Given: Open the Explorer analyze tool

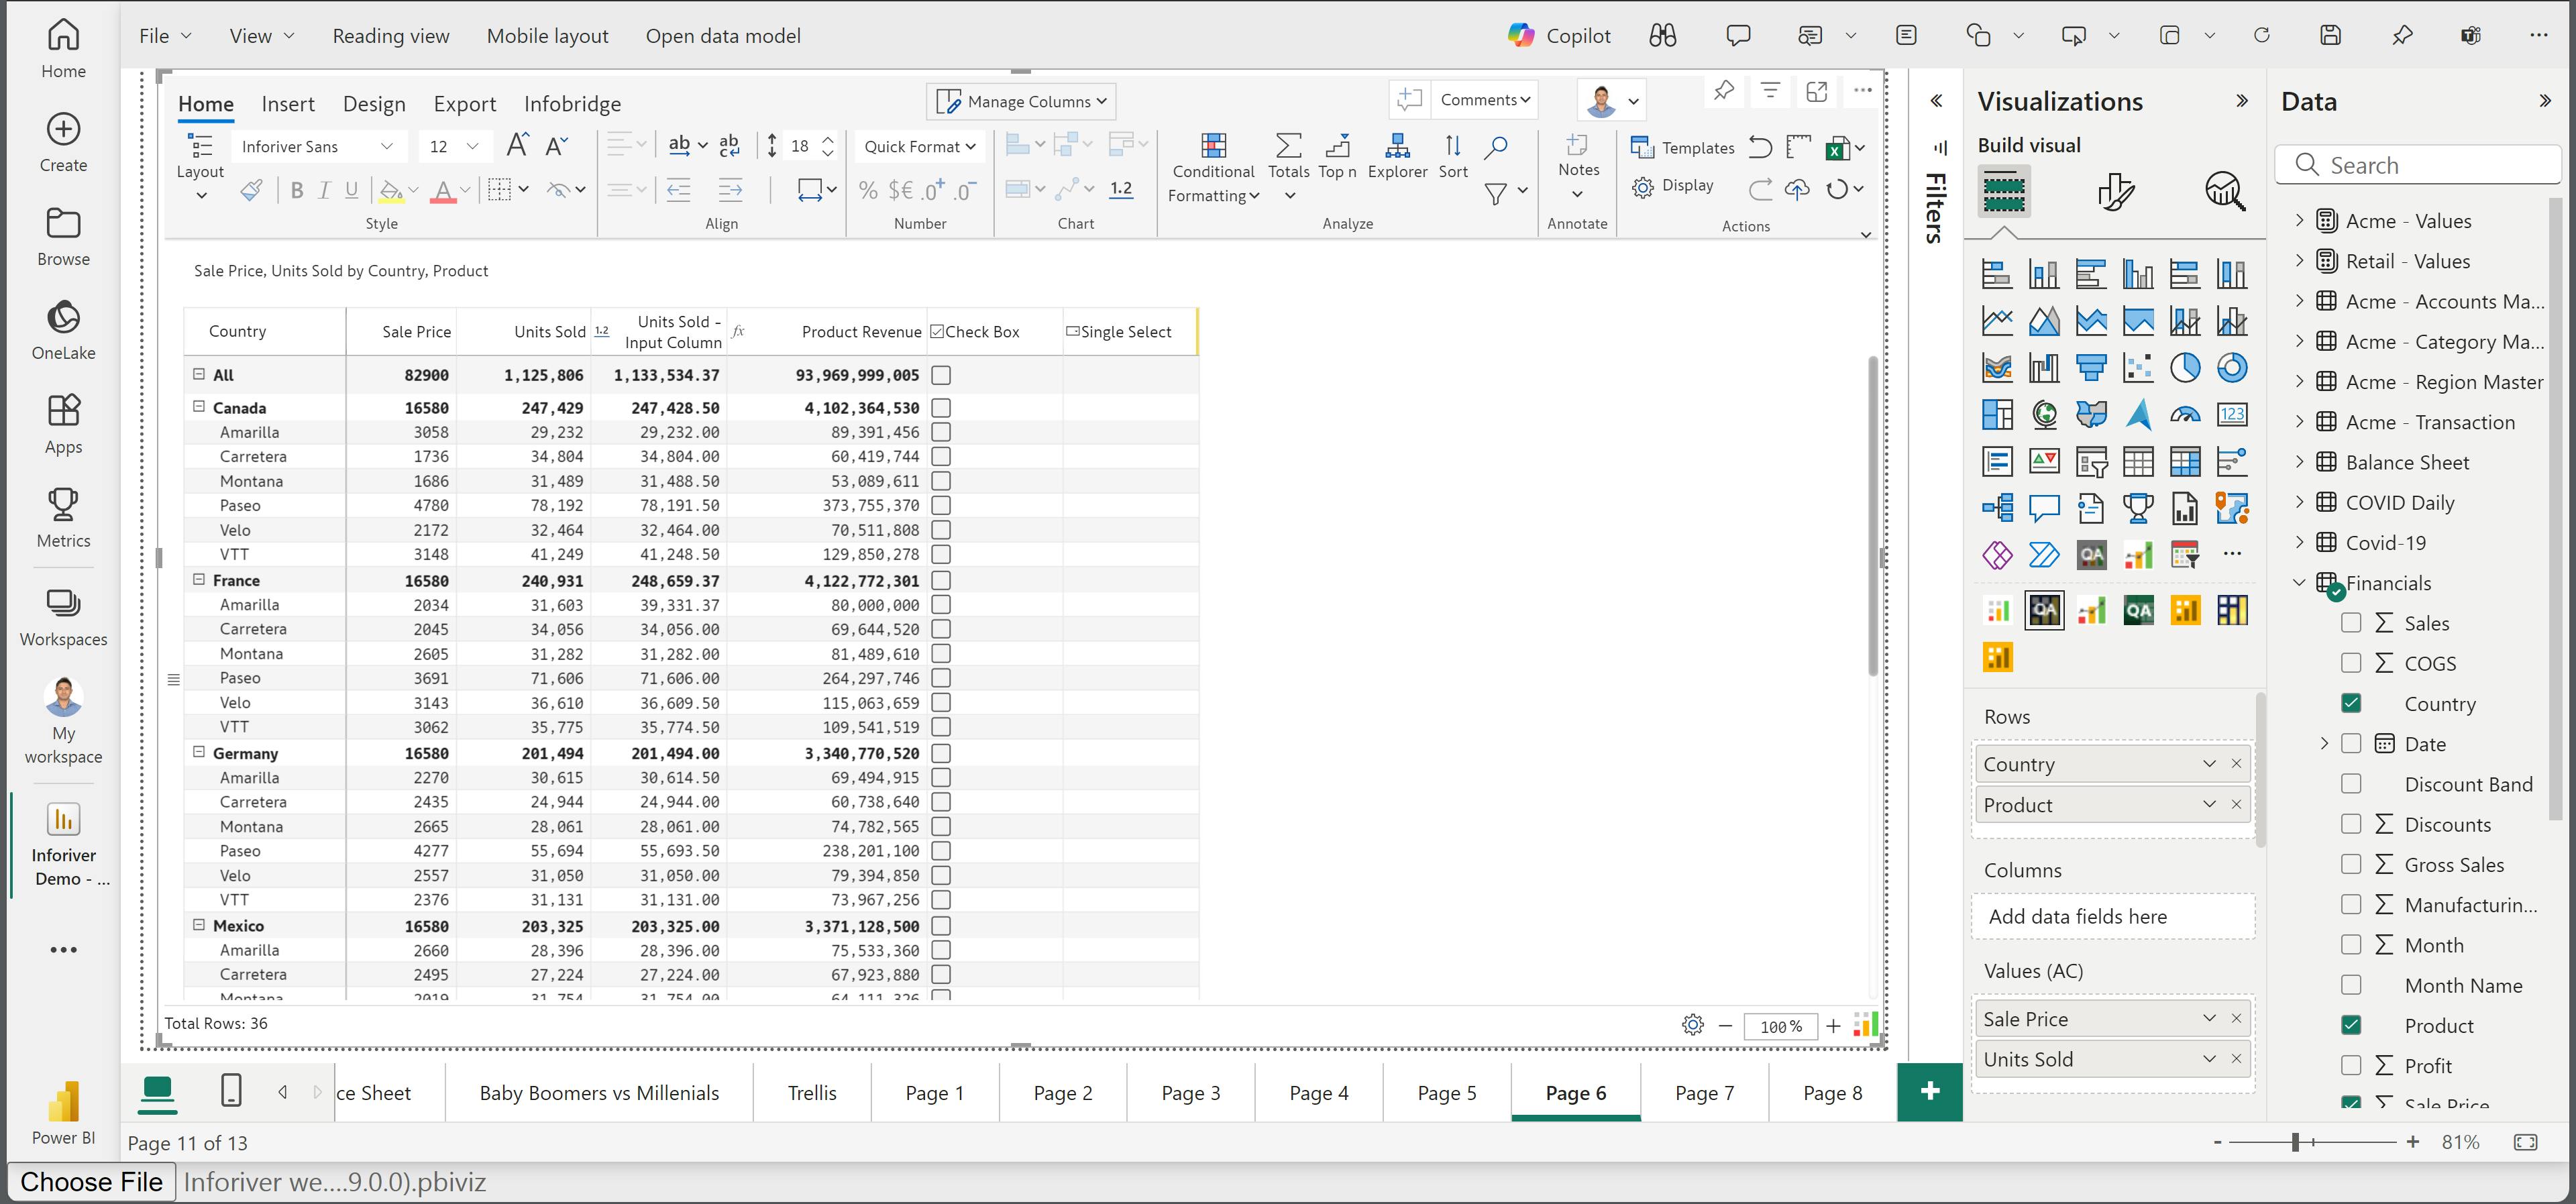Looking at the screenshot, I should [1397, 147].
